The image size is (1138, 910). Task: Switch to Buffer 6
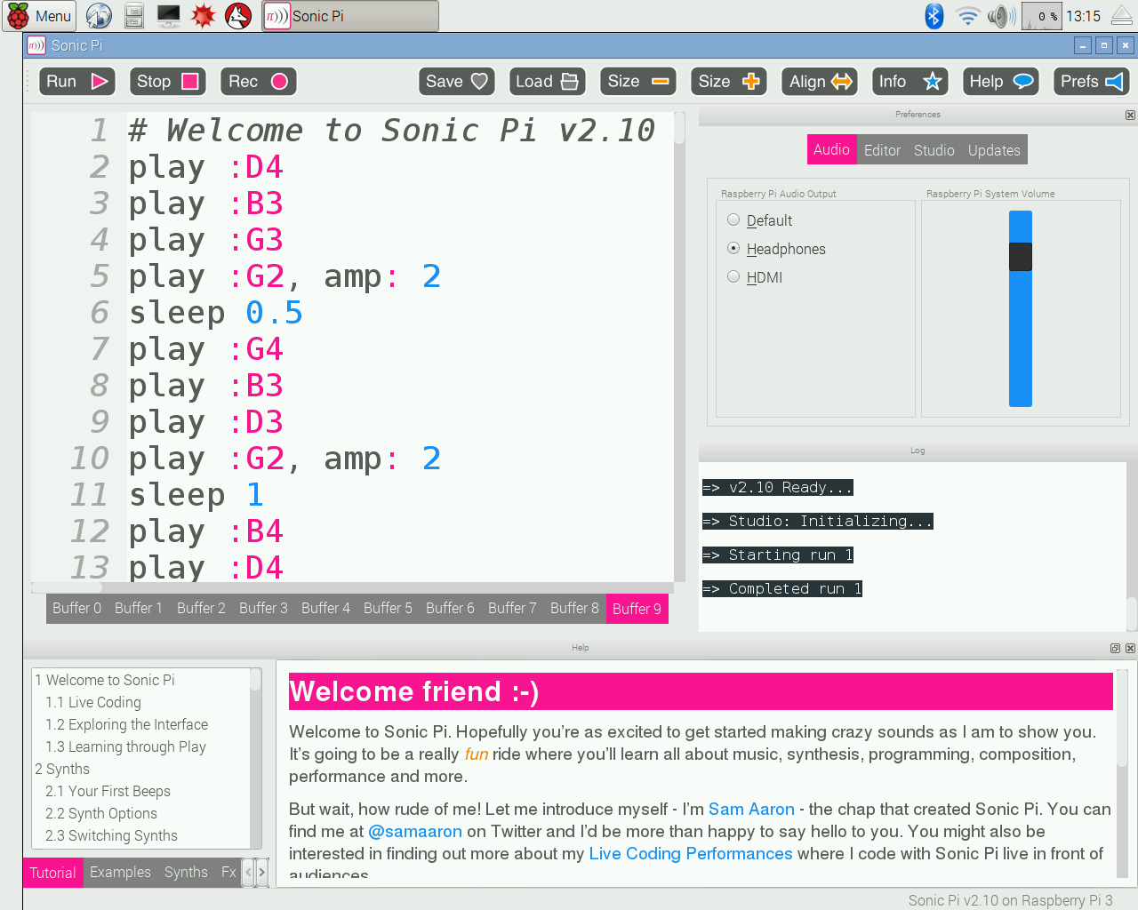pyautogui.click(x=450, y=608)
